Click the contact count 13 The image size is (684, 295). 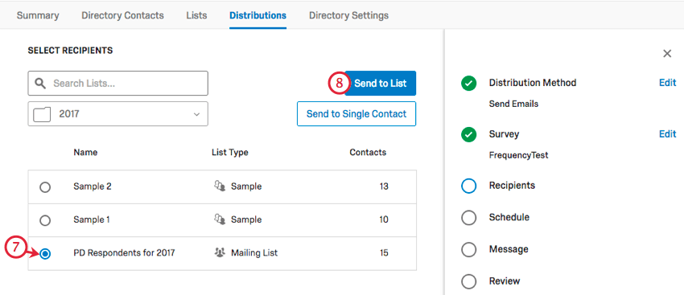click(x=384, y=186)
